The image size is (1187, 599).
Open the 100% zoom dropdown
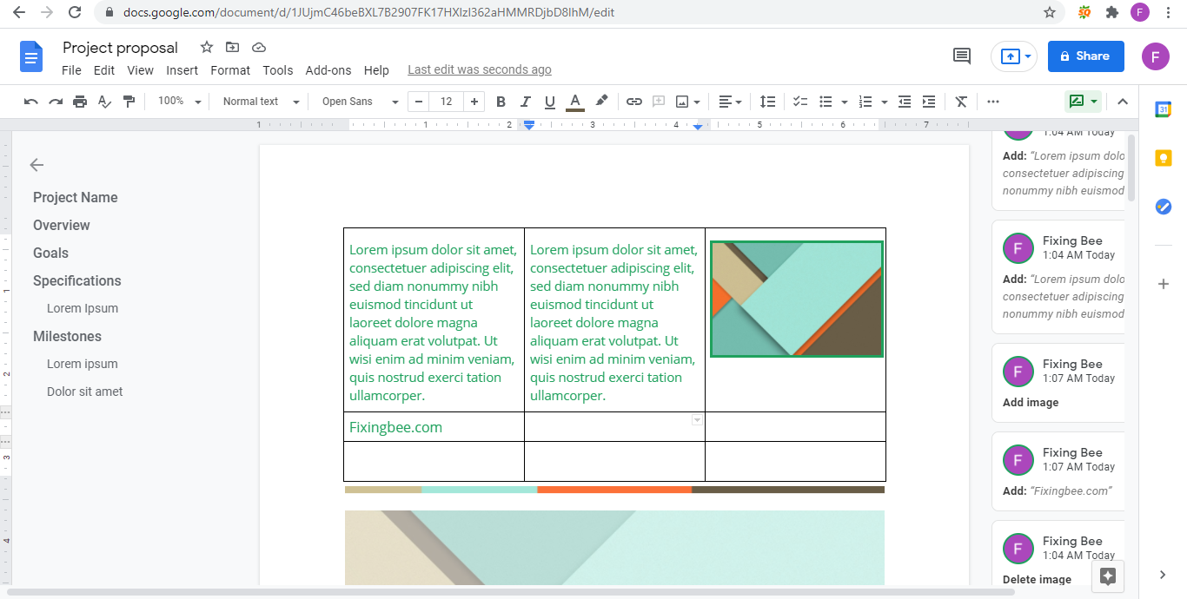click(x=179, y=102)
